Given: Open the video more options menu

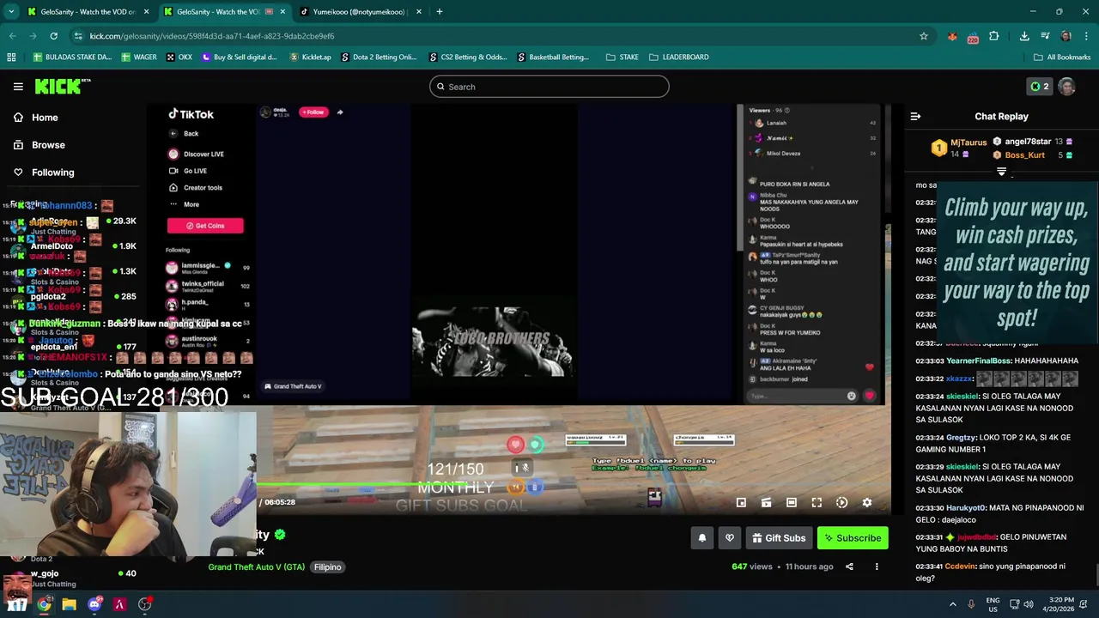Looking at the screenshot, I should [x=877, y=566].
